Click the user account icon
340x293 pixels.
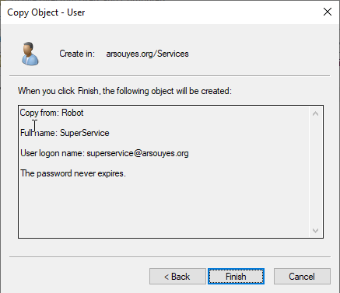click(30, 54)
